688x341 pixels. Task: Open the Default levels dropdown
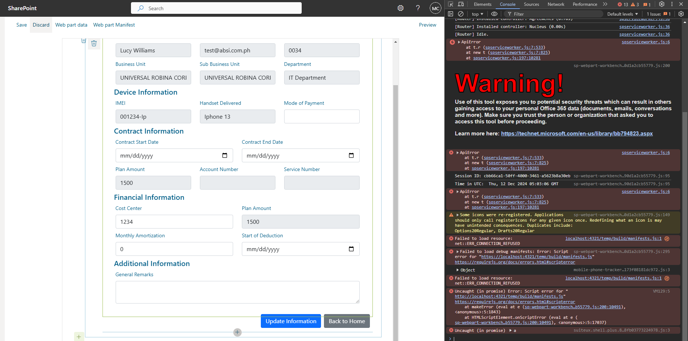tap(622, 14)
